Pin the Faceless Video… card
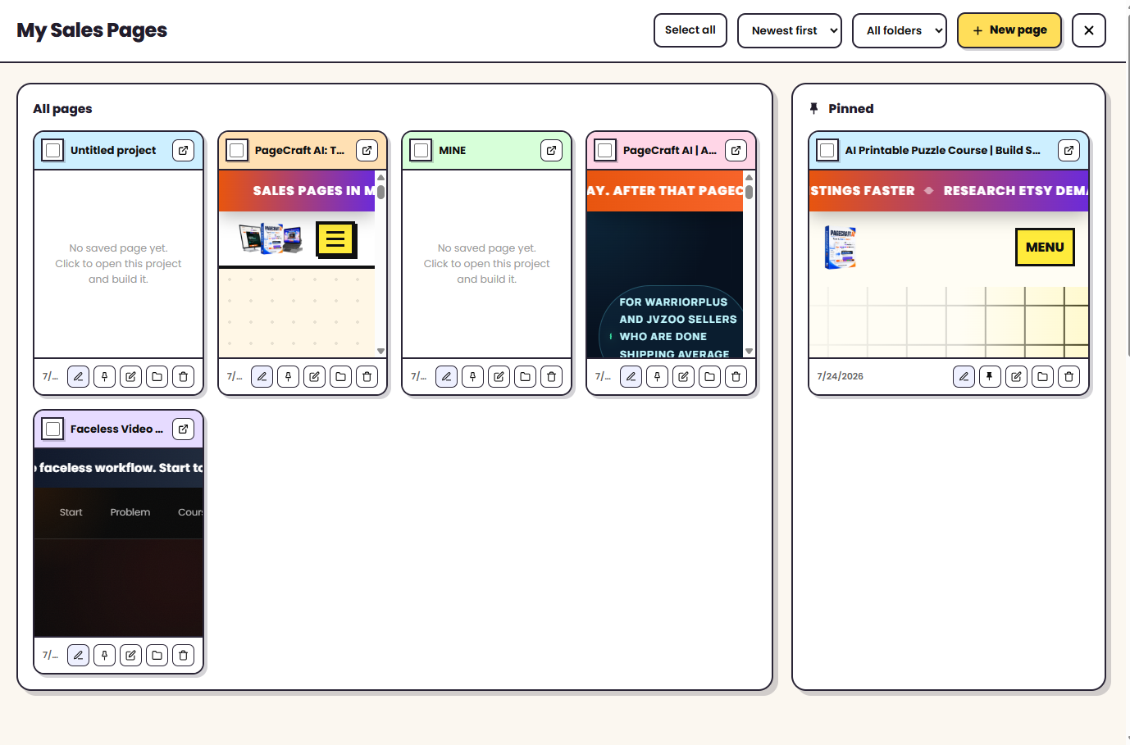 coord(104,656)
